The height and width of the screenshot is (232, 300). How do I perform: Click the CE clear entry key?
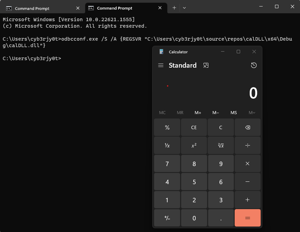click(194, 127)
